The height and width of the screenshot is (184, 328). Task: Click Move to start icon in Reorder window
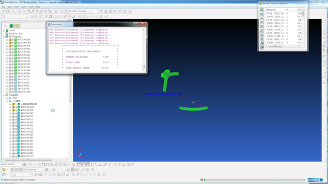(x=262, y=14)
